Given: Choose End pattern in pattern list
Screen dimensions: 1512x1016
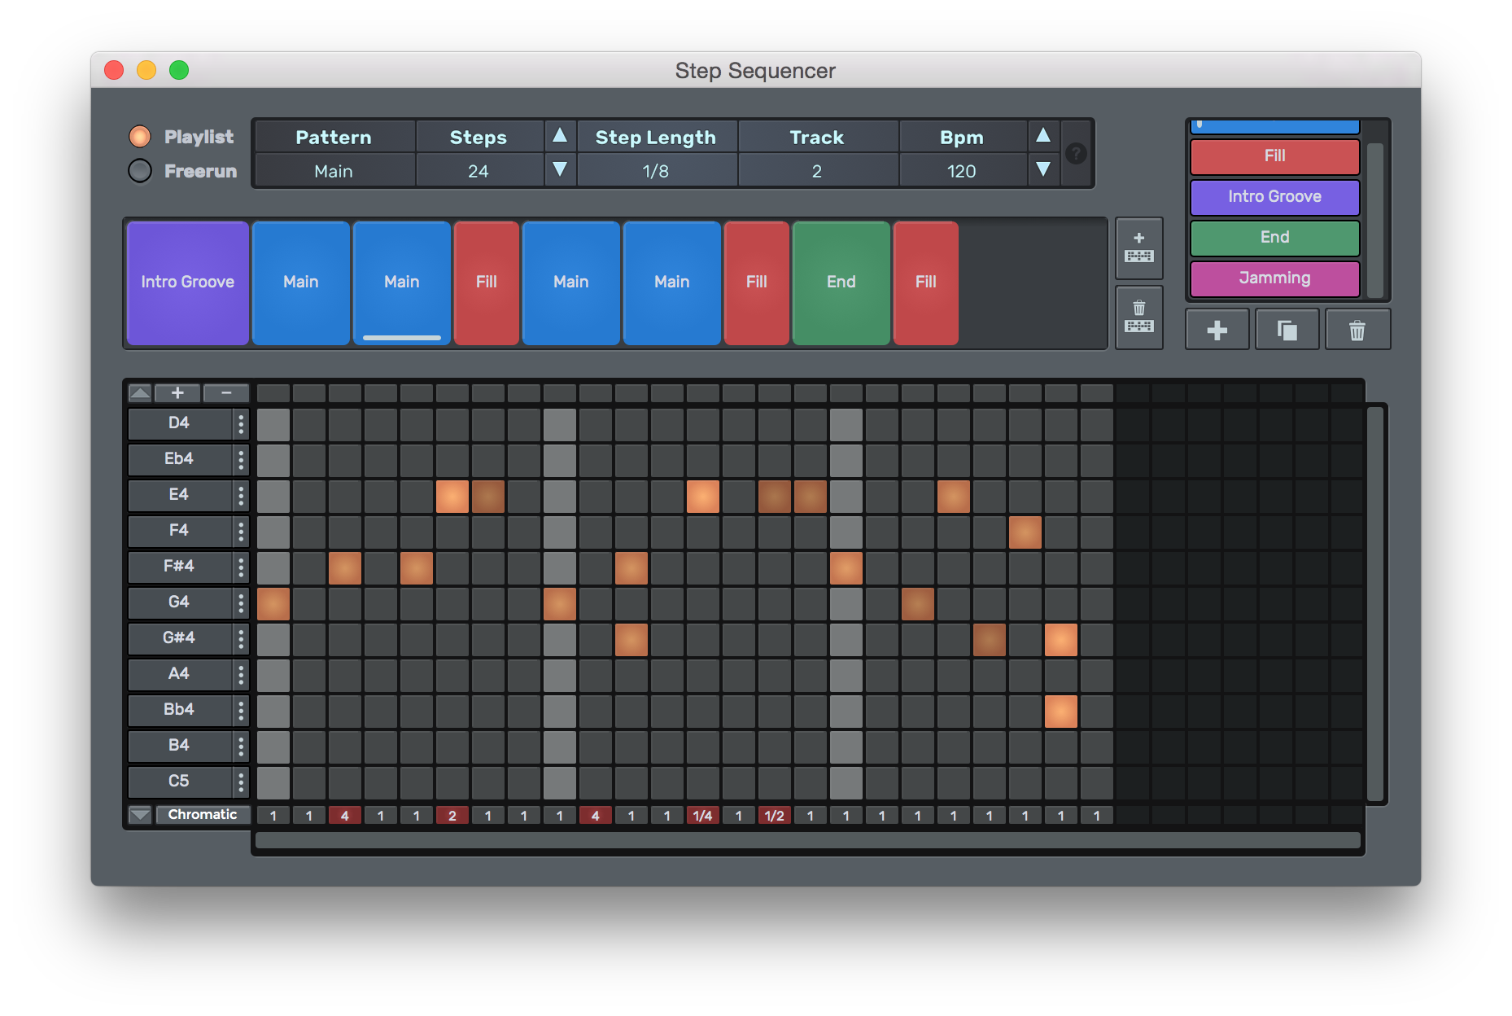Looking at the screenshot, I should click(1275, 238).
